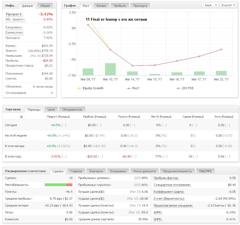Click the -2.69 (99.99%) Z-score value

(x=225, y=199)
